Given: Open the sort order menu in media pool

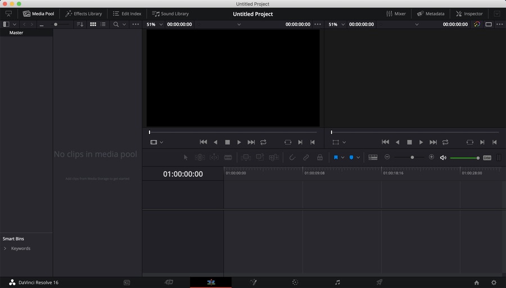Looking at the screenshot, I should click(x=80, y=24).
